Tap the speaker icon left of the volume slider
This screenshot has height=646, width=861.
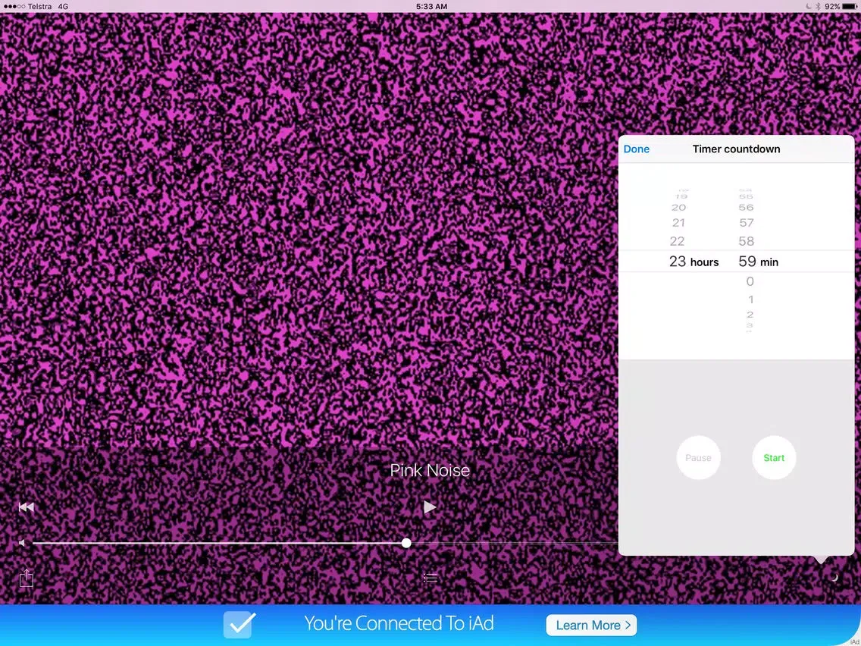(20, 543)
